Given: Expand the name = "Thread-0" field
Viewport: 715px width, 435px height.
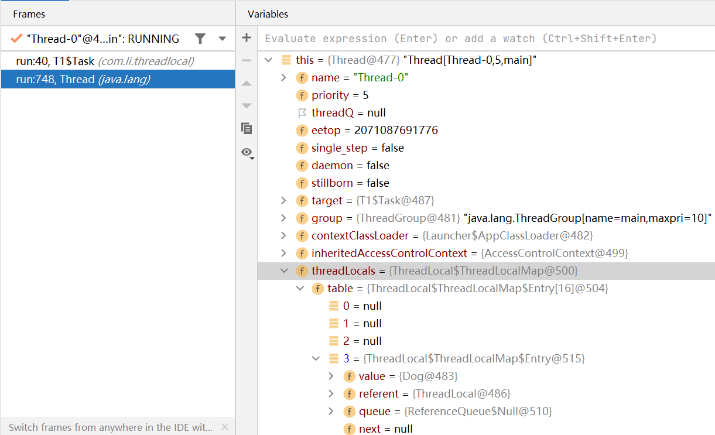Looking at the screenshot, I should click(284, 78).
